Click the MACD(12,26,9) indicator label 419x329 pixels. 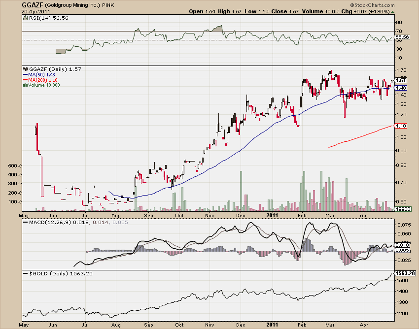click(x=50, y=223)
